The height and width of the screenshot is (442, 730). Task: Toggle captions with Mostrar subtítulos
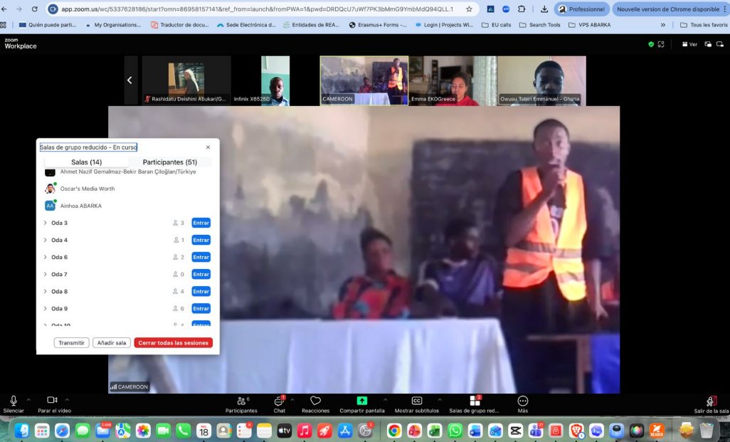pos(417,401)
